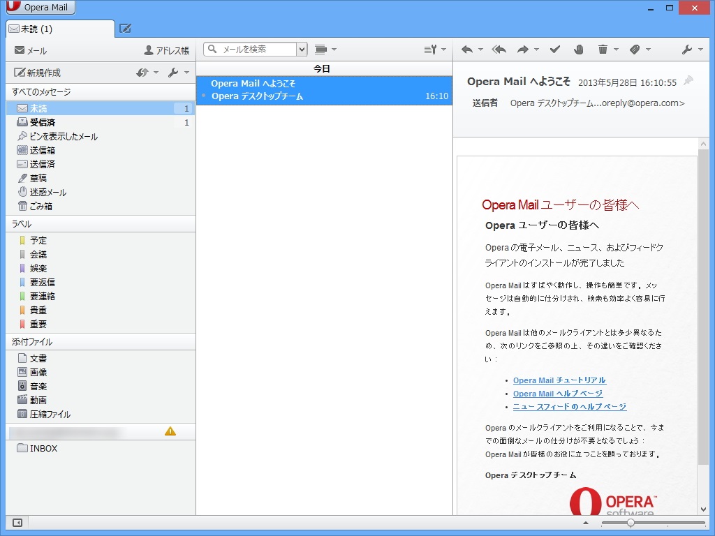Open mail settings with the wrench icon
This screenshot has height=536, width=715.
click(688, 50)
